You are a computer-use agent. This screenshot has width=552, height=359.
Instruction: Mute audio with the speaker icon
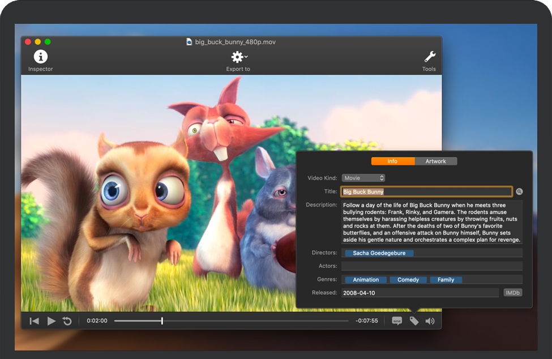coord(430,321)
